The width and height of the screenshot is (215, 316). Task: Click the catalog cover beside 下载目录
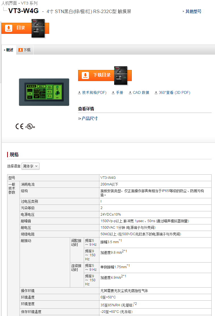click(x=121, y=75)
